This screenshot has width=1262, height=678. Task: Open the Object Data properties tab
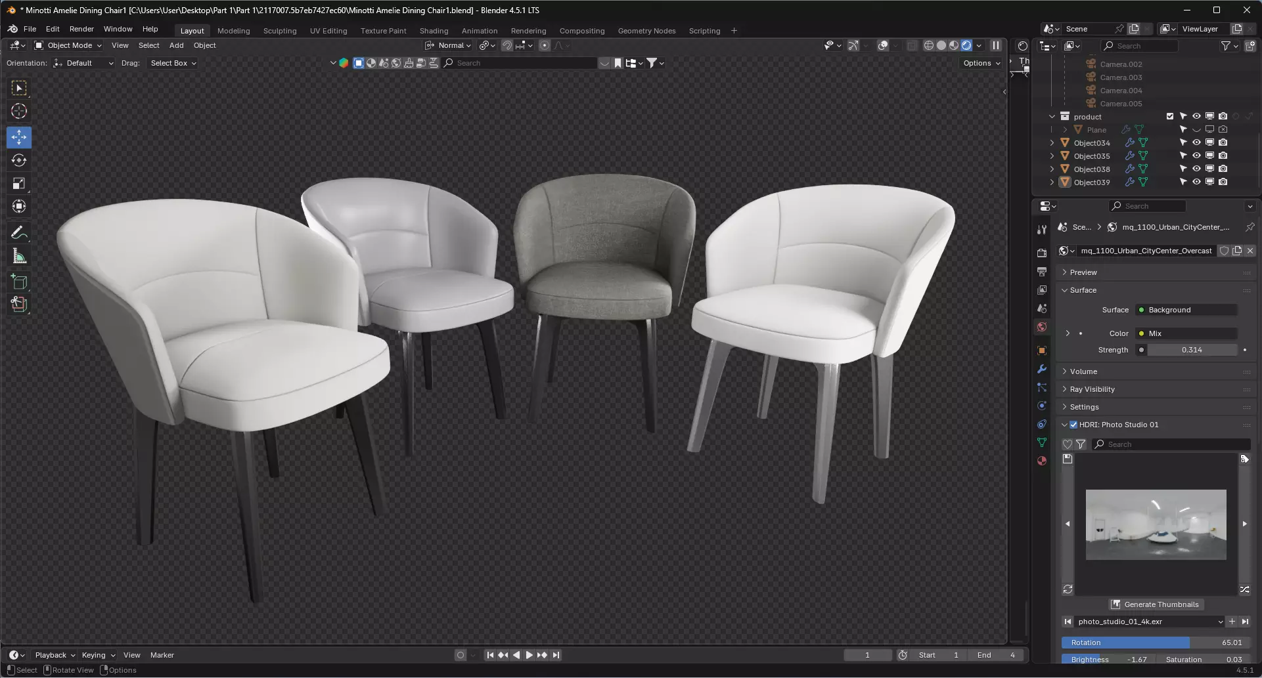tap(1042, 442)
